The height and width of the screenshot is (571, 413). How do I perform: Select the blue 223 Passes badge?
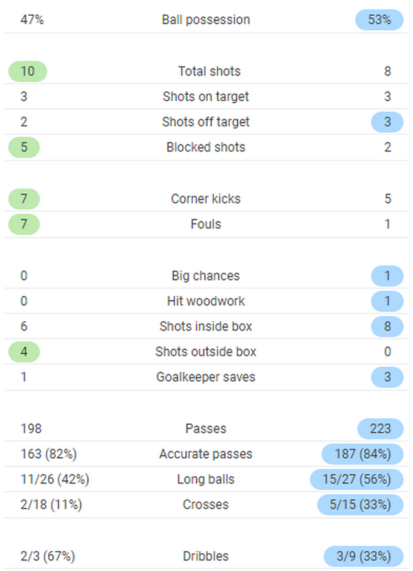[x=380, y=429]
